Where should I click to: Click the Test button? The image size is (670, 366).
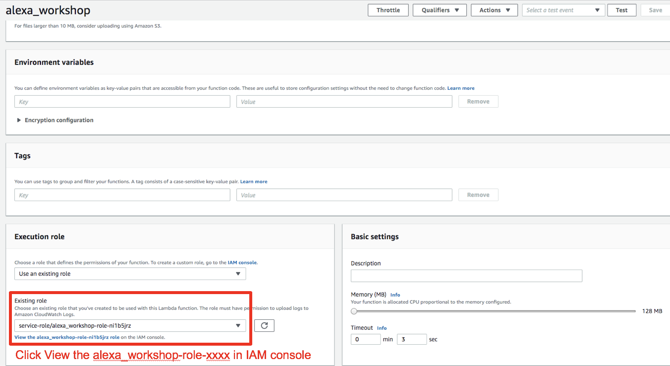tap(621, 10)
